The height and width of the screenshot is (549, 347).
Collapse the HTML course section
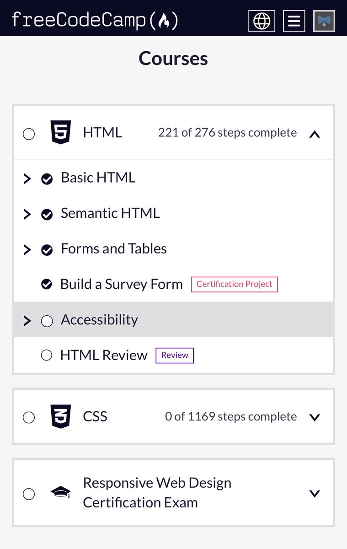coord(315,134)
